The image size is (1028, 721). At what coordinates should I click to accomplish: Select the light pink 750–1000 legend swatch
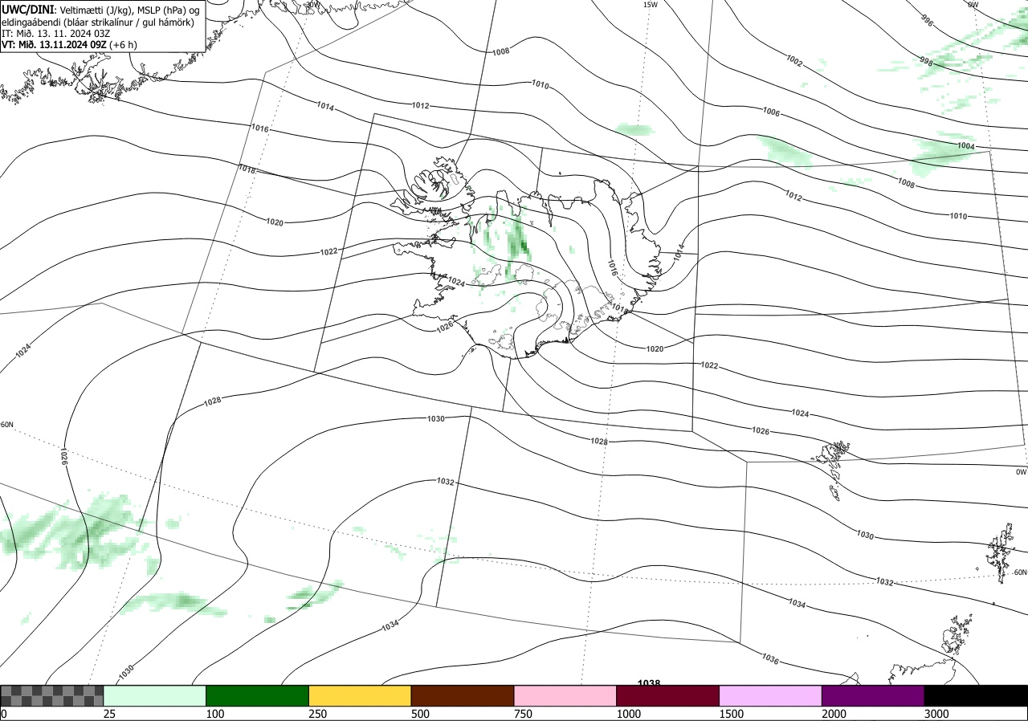(565, 695)
